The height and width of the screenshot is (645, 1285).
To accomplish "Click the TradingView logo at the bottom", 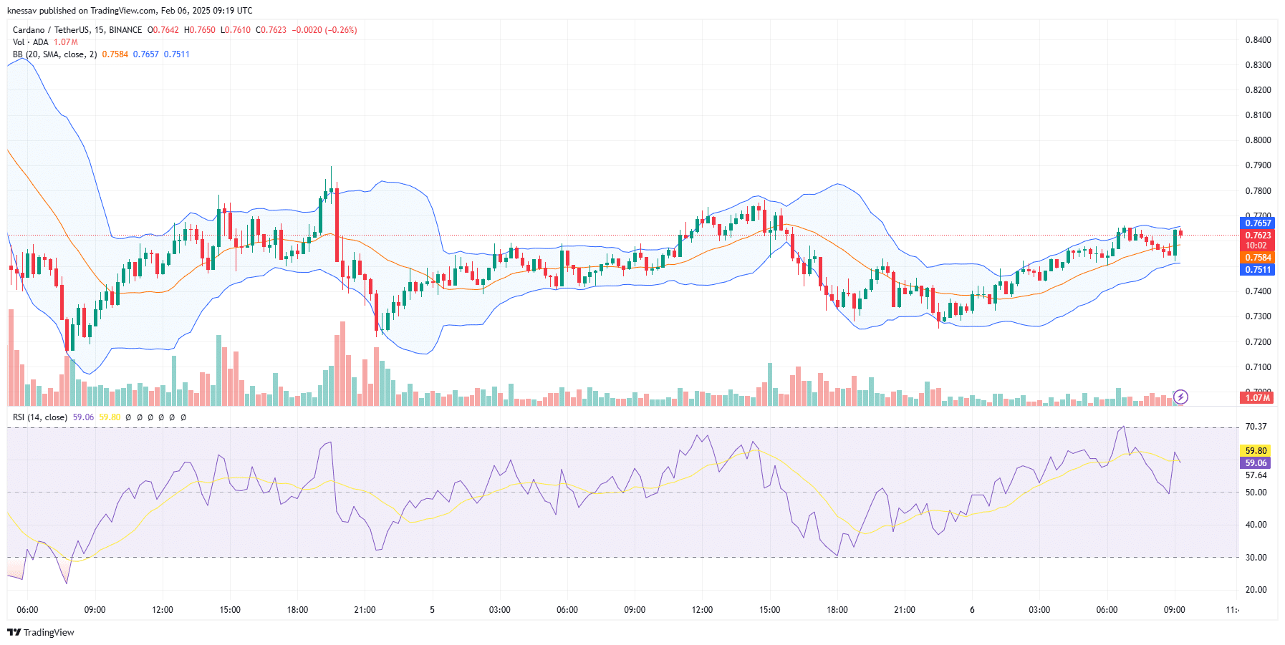I will click(41, 632).
